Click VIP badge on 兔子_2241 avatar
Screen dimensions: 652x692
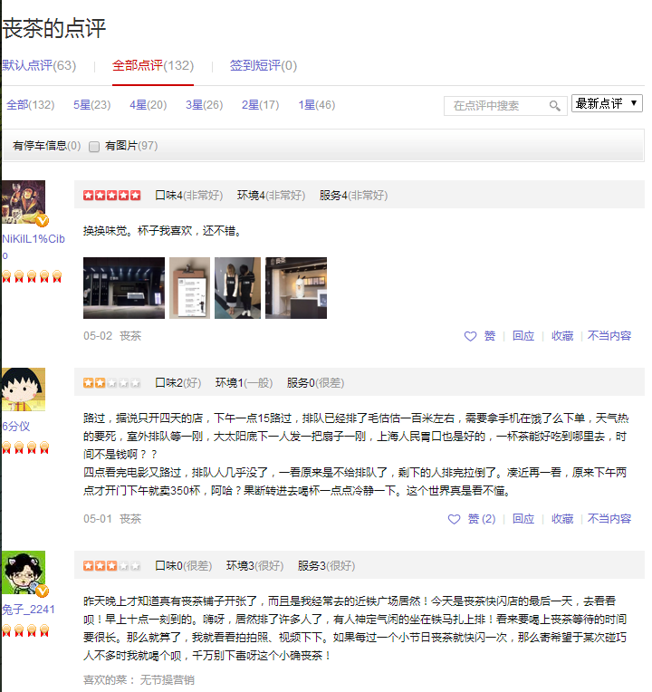(x=42, y=591)
